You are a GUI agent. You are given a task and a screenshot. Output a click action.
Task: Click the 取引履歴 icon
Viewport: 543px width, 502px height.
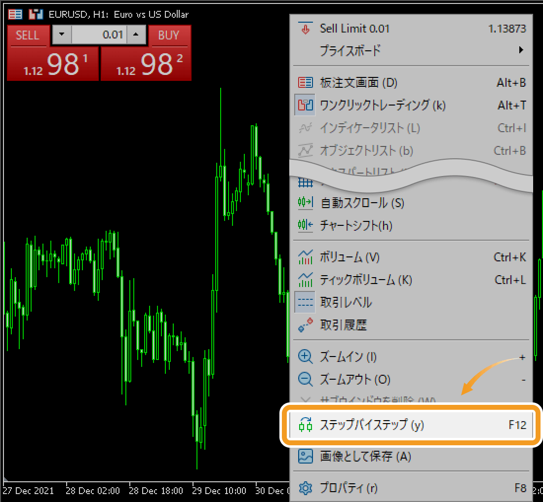(305, 325)
